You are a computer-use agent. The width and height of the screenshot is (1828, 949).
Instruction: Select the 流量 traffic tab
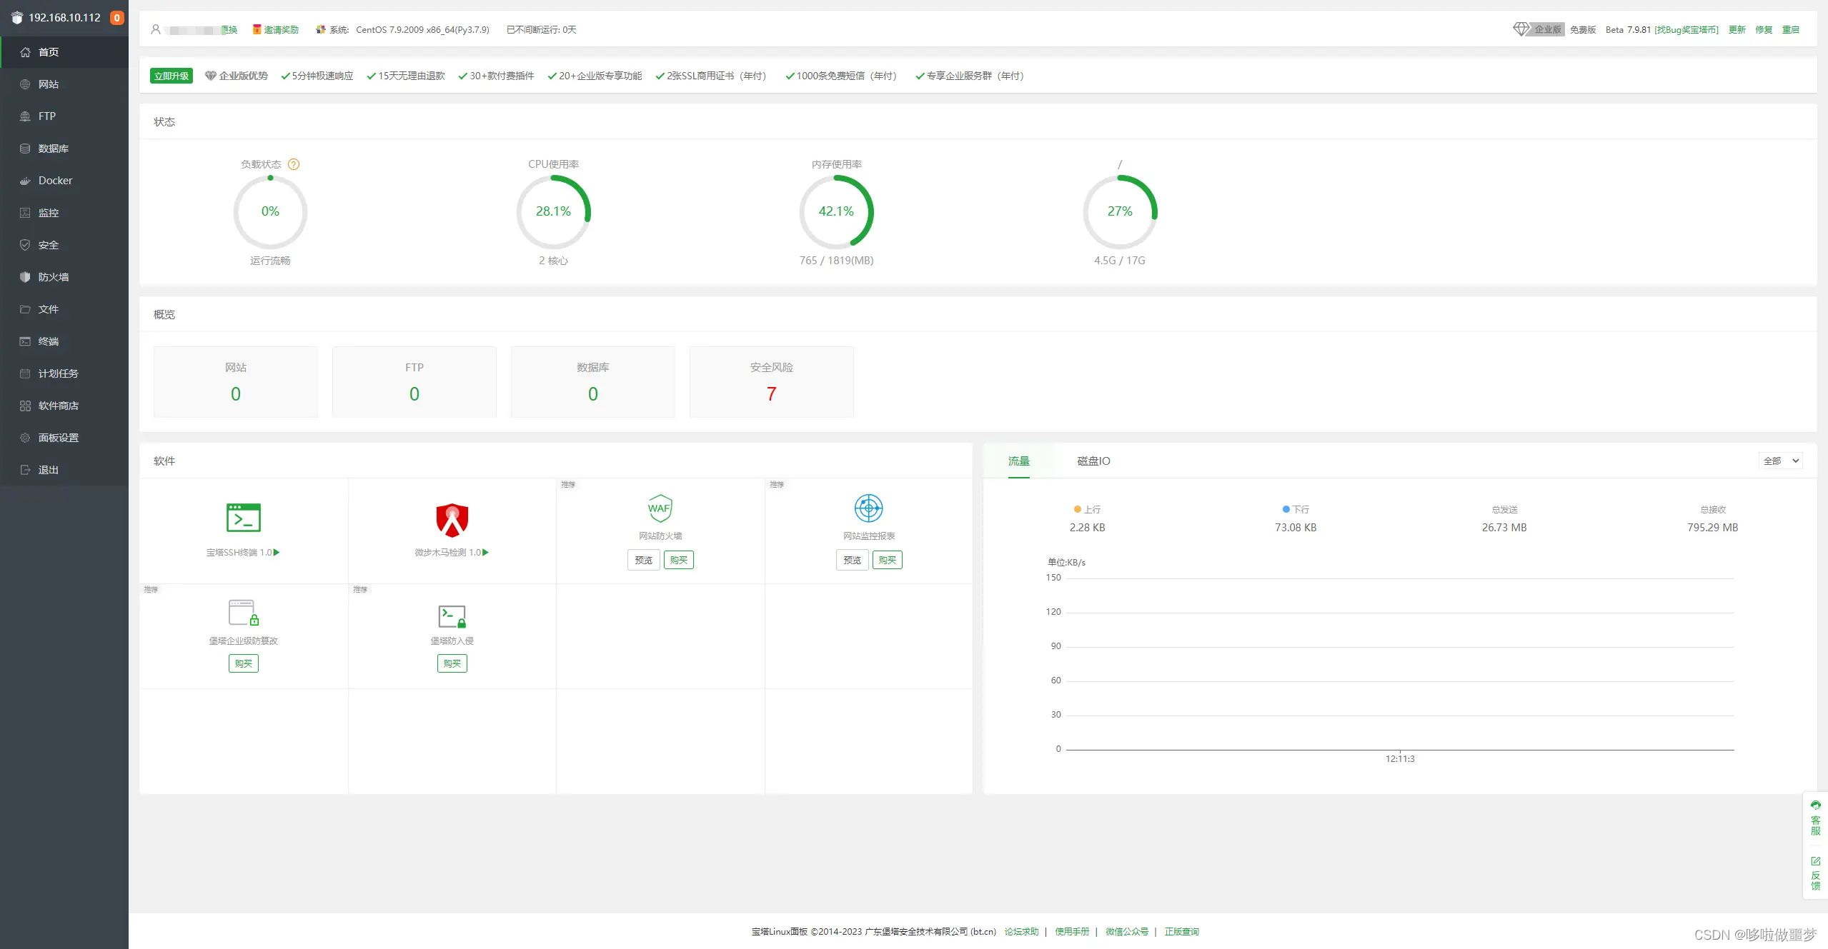coord(1018,461)
